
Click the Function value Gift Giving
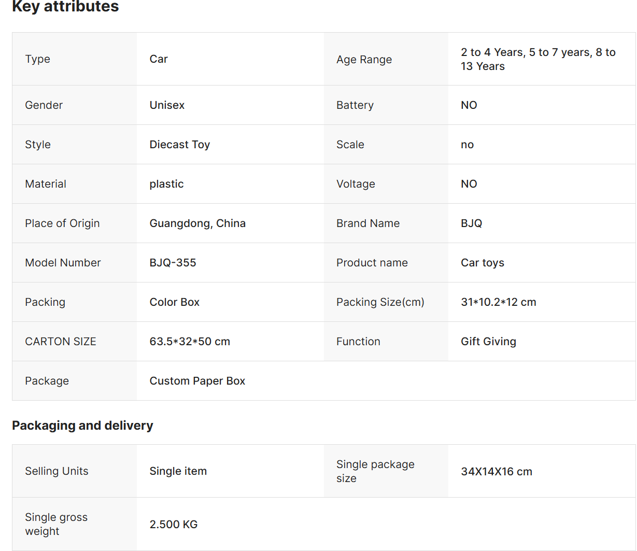488,342
